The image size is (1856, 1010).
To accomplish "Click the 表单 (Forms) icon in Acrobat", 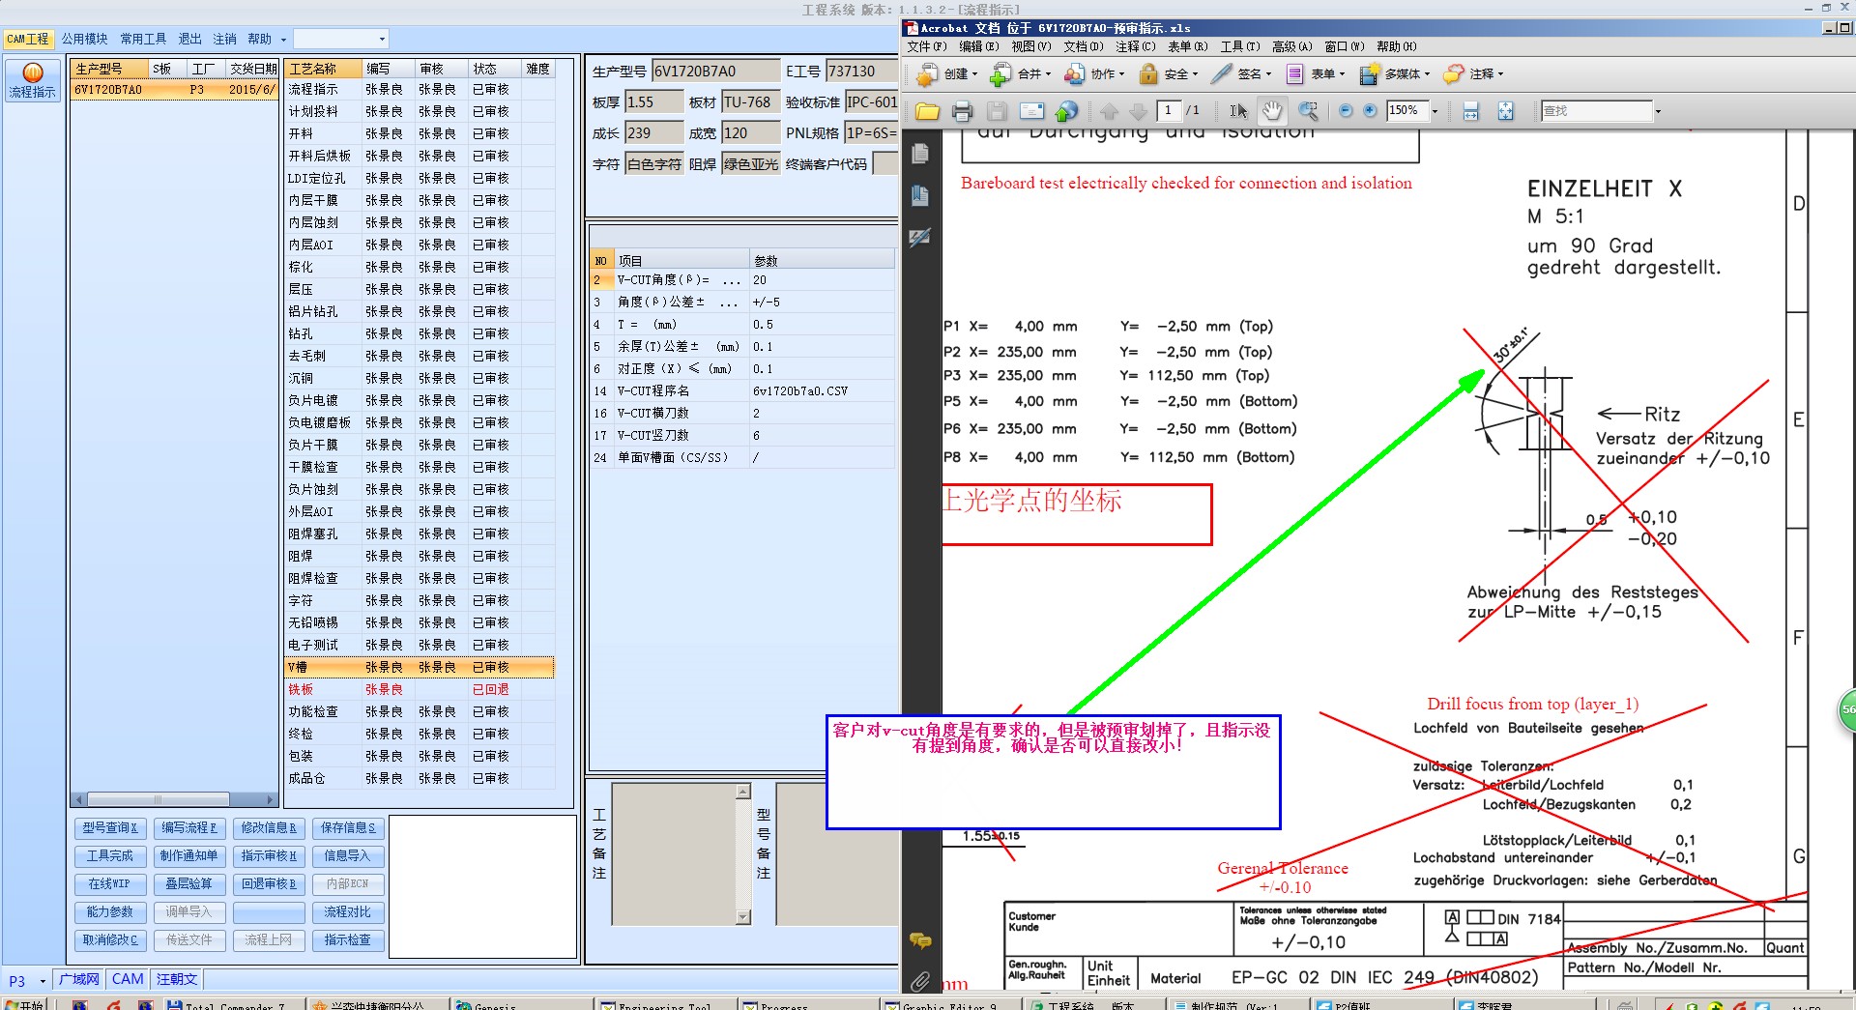I will 1295,73.
